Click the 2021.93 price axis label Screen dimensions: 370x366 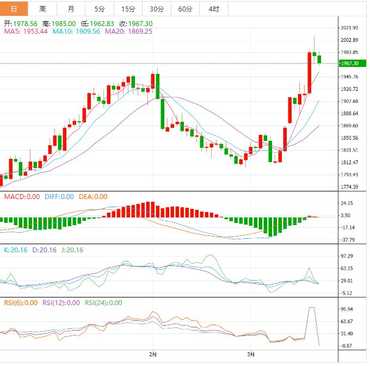pyautogui.click(x=348, y=28)
